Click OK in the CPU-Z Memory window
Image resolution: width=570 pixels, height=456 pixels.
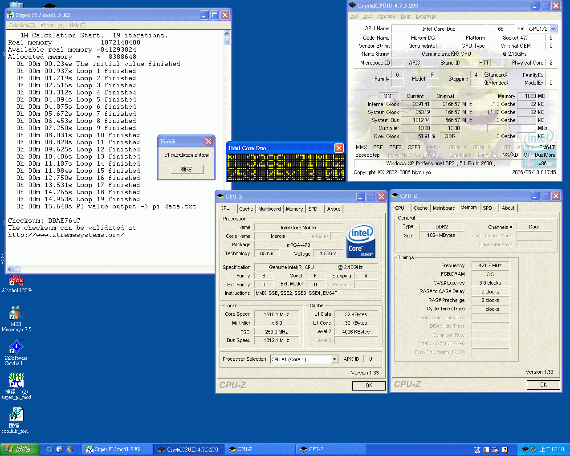pyautogui.click(x=543, y=385)
